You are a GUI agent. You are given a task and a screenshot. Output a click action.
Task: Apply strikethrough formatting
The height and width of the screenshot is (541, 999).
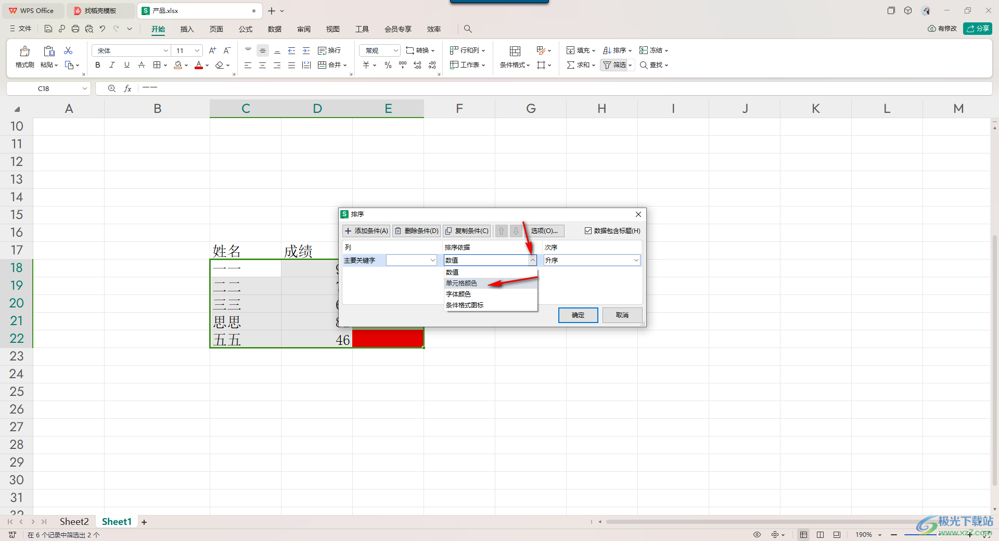click(x=142, y=65)
